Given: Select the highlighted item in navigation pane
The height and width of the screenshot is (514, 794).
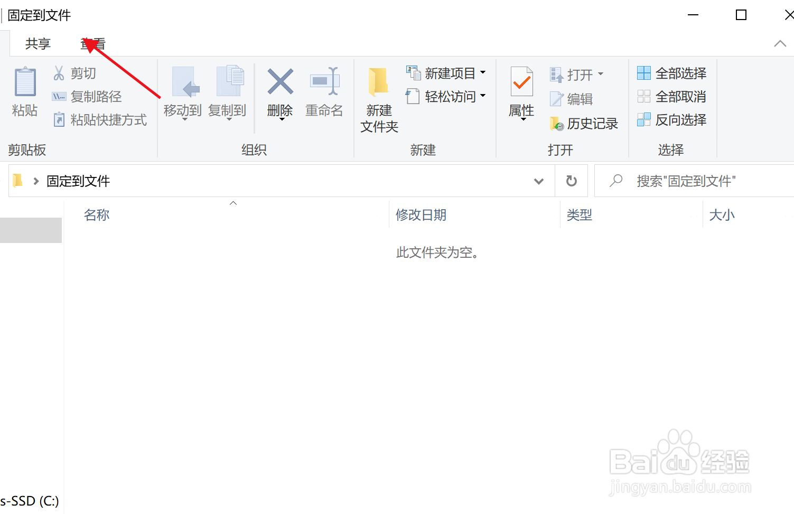Looking at the screenshot, I should coord(31,230).
